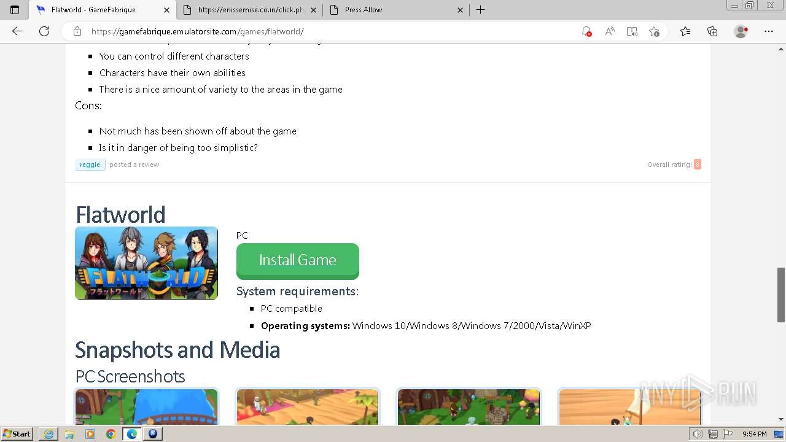Open the volume speaker tray icon
The width and height of the screenshot is (786, 442).
pos(698,434)
